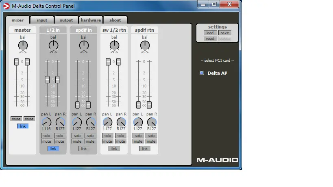This screenshot has width=333, height=187.
Task: Mute the master left channel
Action: tap(16, 119)
